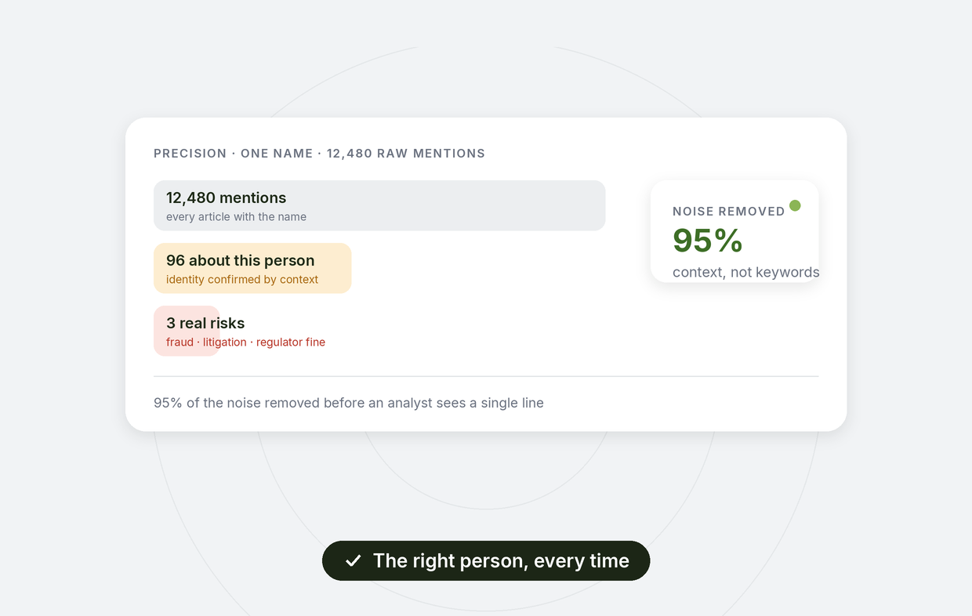Image resolution: width=972 pixels, height=616 pixels.
Task: Click the green status dot beside Noise Removed
Action: pyautogui.click(x=795, y=205)
